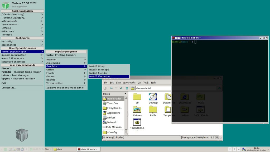Open Applications from the file manager sidebar
The image size is (270, 152).
point(114,113)
